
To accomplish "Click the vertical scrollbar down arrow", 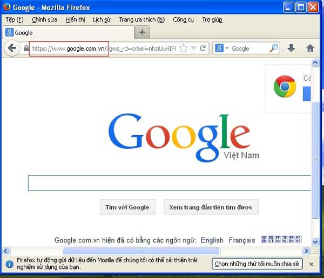I will pyautogui.click(x=315, y=241).
